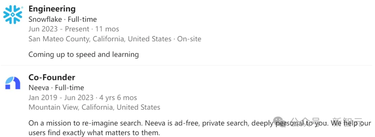Open the Neeva company logo
Image resolution: width=375 pixels, height=137 pixels.
point(13,83)
